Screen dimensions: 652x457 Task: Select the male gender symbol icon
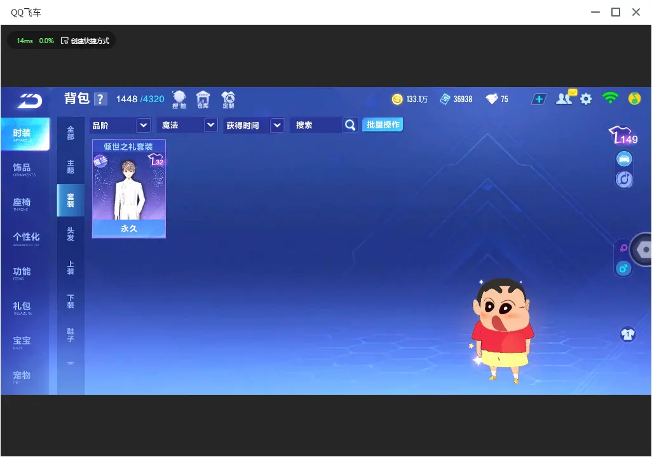[623, 268]
